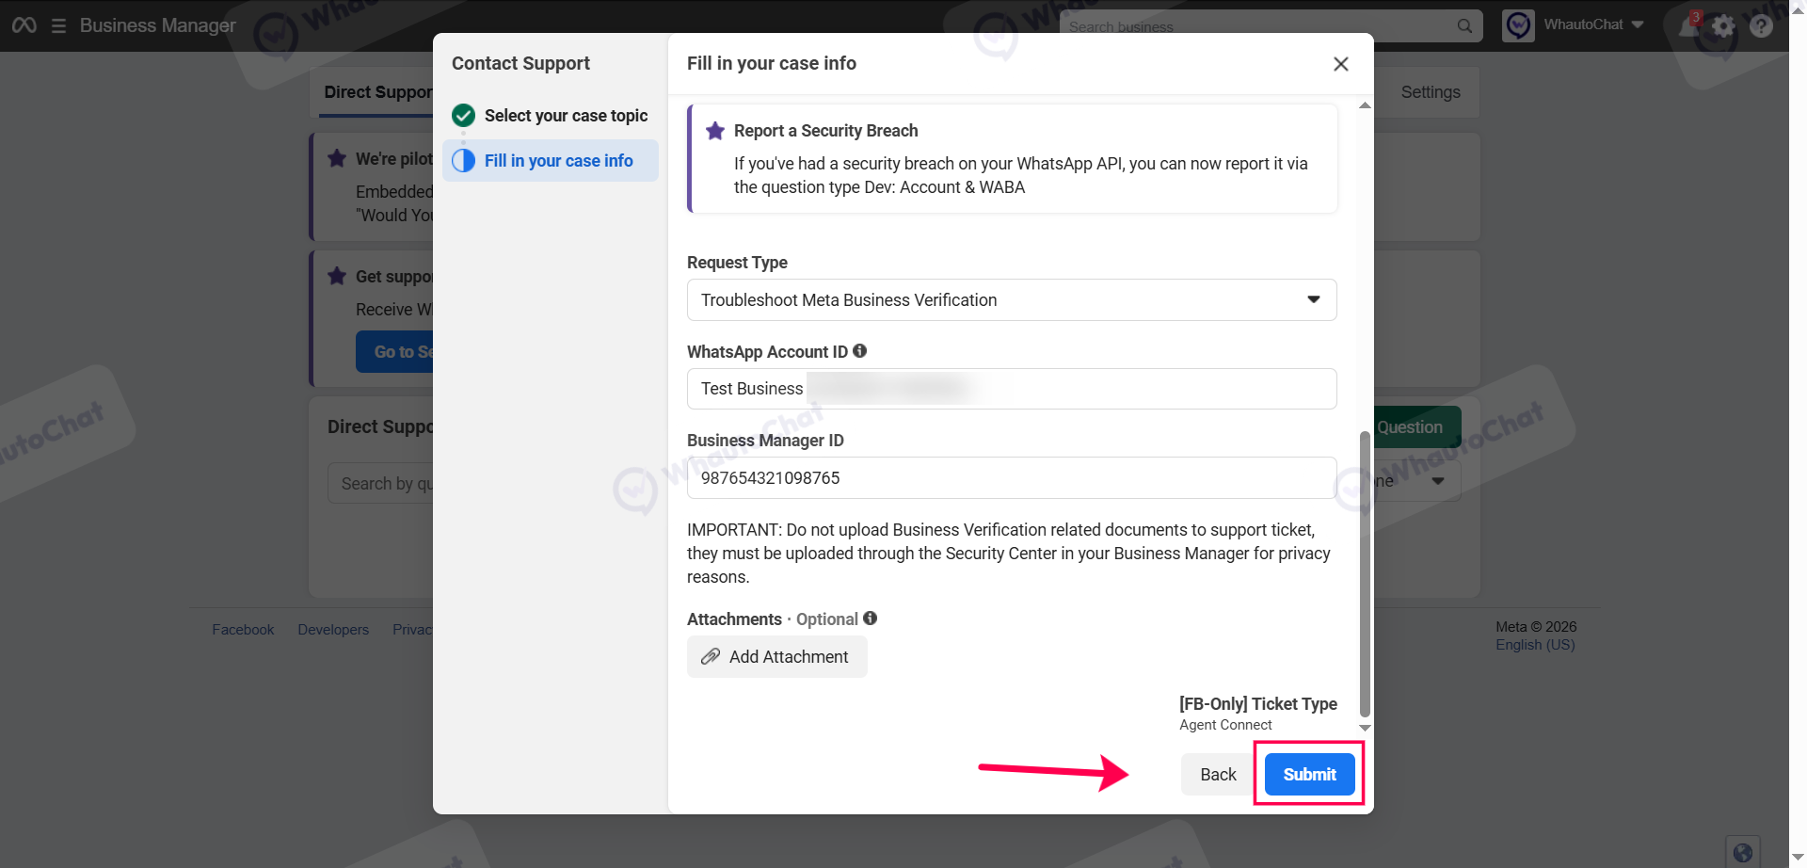Expand the Request Type dropdown

(1012, 299)
